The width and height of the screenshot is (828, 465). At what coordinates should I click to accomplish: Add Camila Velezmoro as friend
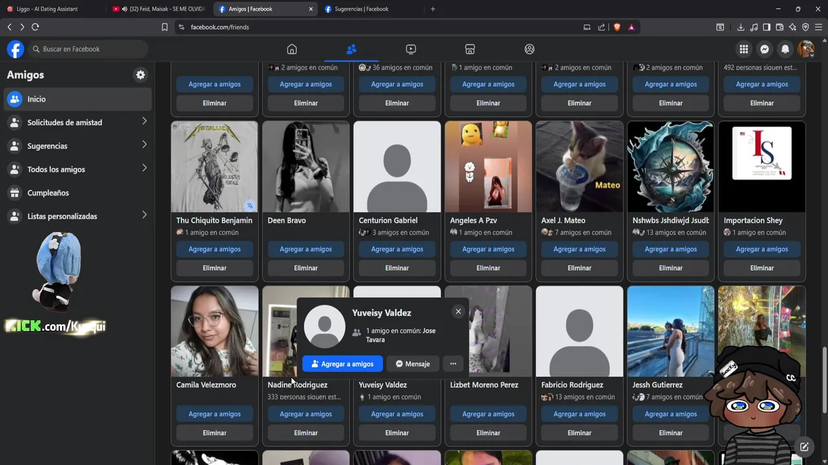(x=214, y=414)
